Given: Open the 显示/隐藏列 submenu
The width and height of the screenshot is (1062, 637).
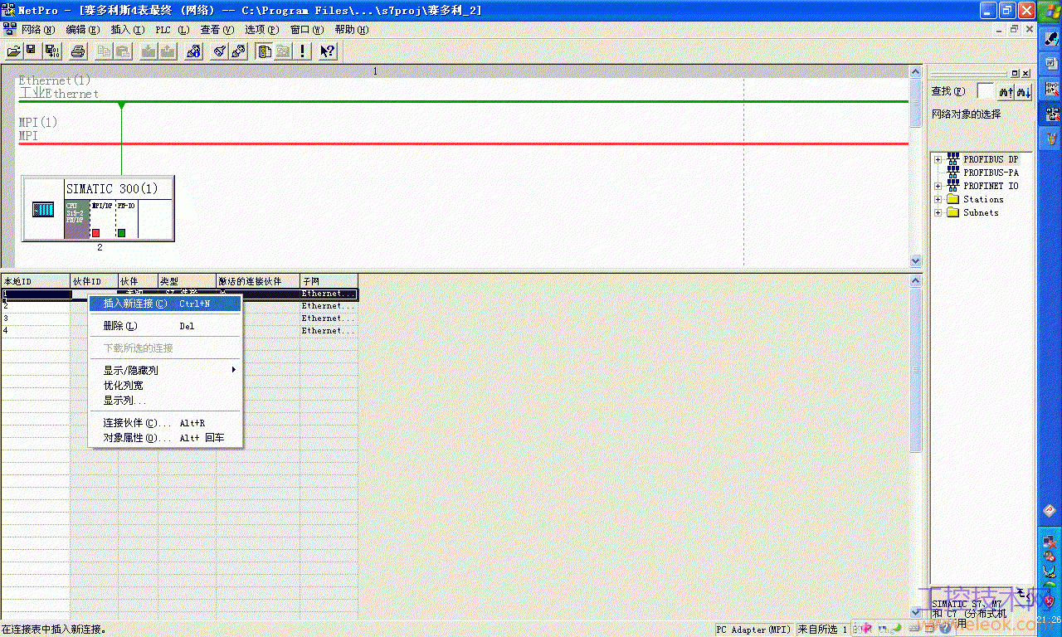Looking at the screenshot, I should [x=165, y=370].
